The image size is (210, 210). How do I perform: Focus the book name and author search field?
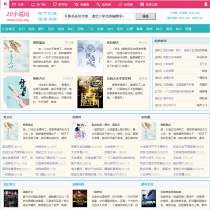point(99,16)
